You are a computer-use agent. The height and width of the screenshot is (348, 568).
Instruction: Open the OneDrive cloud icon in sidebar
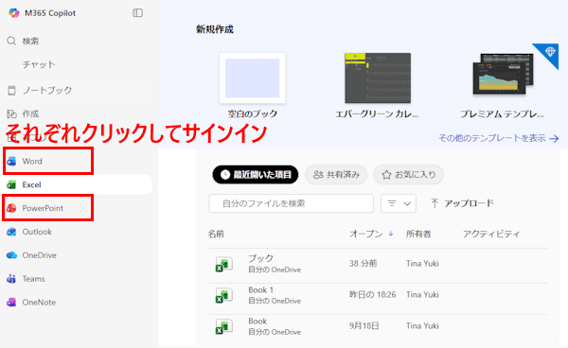[x=11, y=255]
